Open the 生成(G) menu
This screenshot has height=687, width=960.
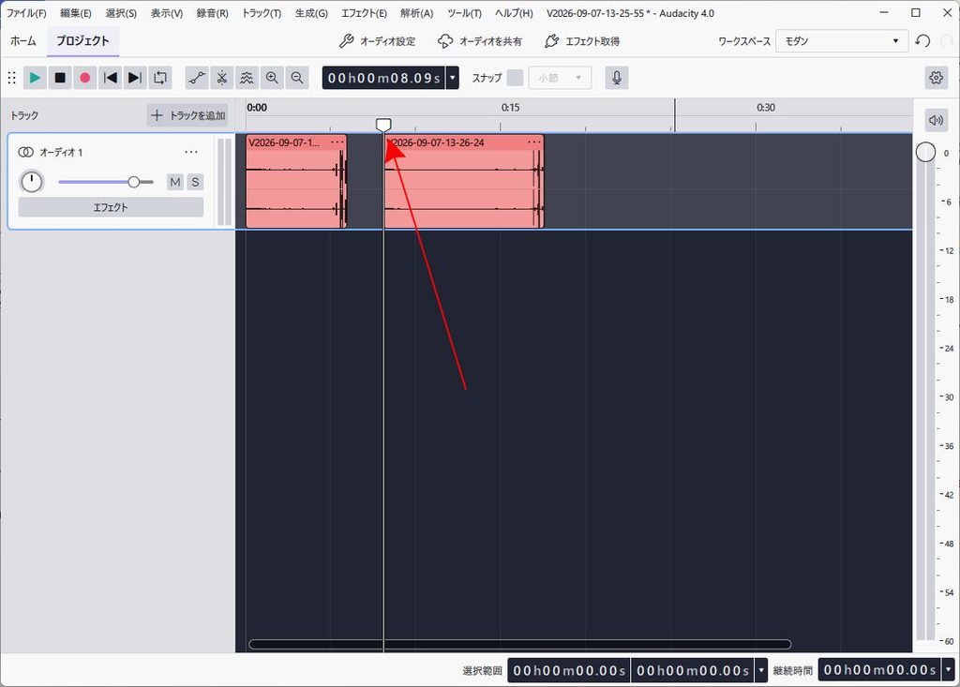point(311,13)
